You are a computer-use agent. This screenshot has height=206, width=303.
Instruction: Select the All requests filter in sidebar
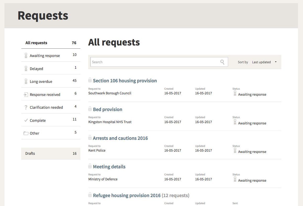click(36, 43)
